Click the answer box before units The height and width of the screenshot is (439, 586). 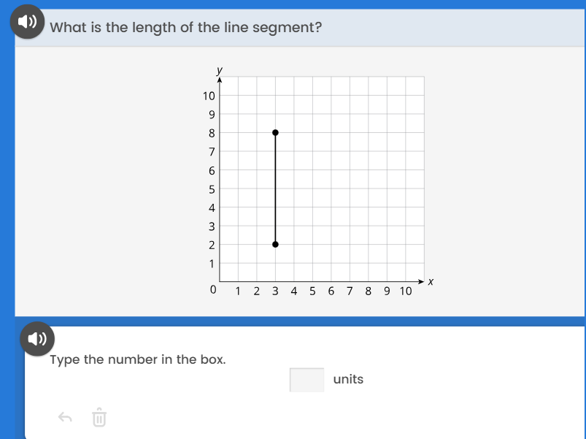coord(307,380)
